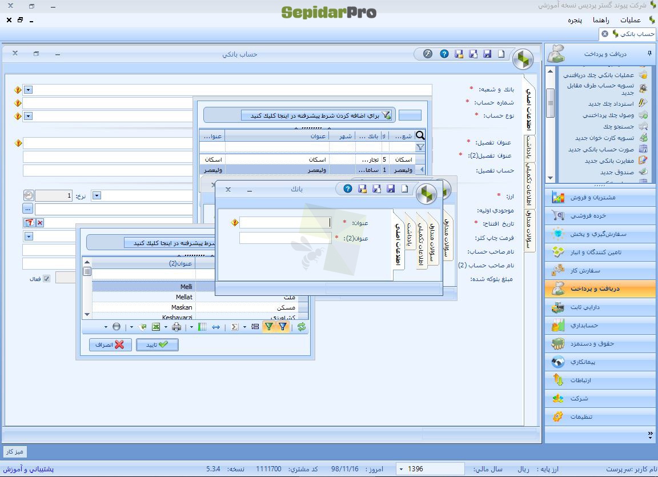The image size is (658, 477).
Task: Click search magnifier in branch lookup grid
Action: click(420, 135)
